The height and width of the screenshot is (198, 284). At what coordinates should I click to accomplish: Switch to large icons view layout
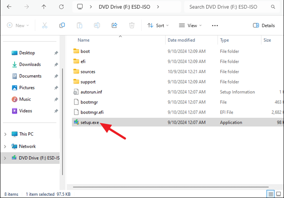click(279, 194)
